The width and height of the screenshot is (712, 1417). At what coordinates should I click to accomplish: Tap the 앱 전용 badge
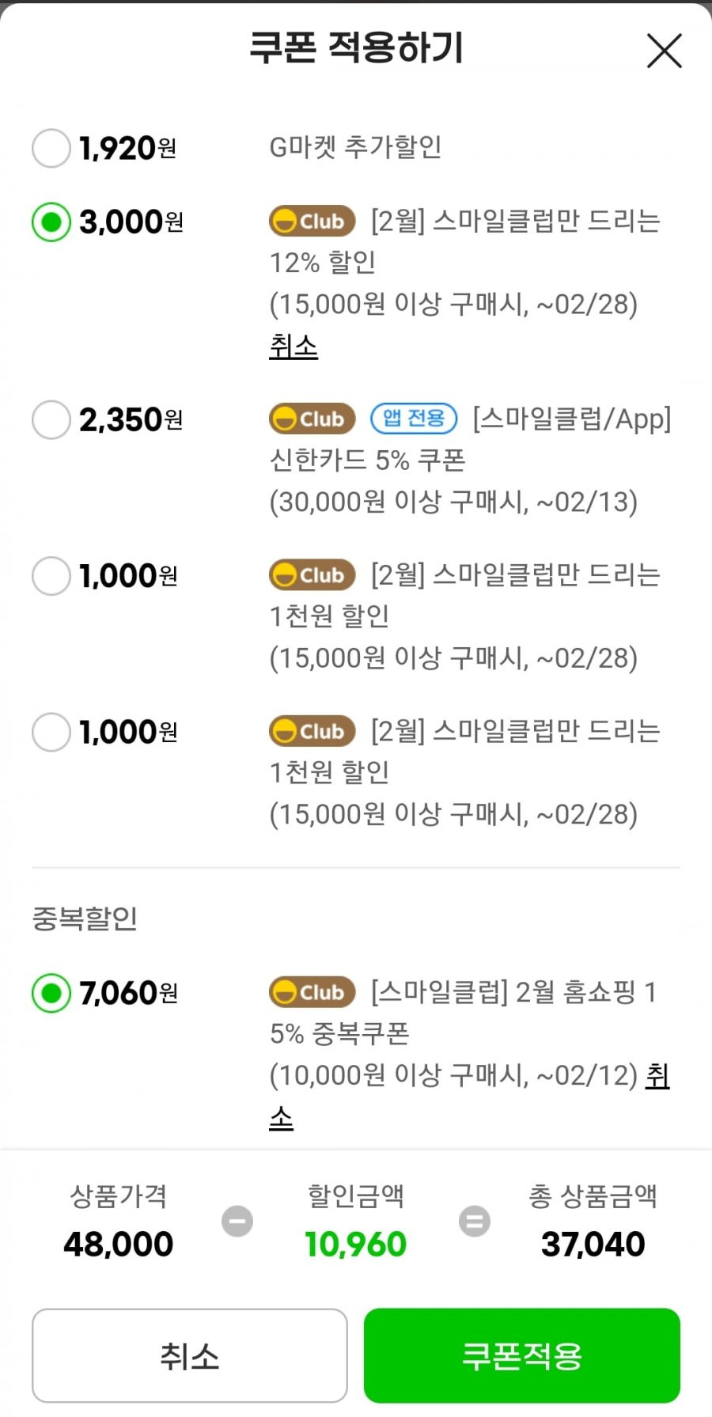click(x=414, y=418)
